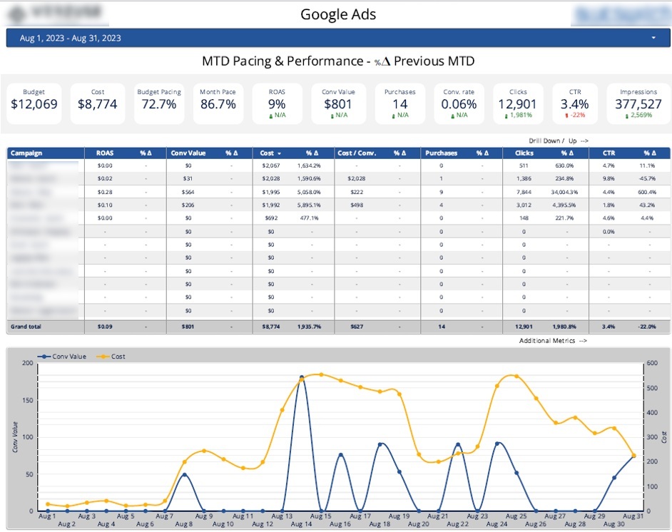Image resolution: width=672 pixels, height=532 pixels.
Task: Click the 600.4% CTR change cell
Action: pyautogui.click(x=647, y=193)
